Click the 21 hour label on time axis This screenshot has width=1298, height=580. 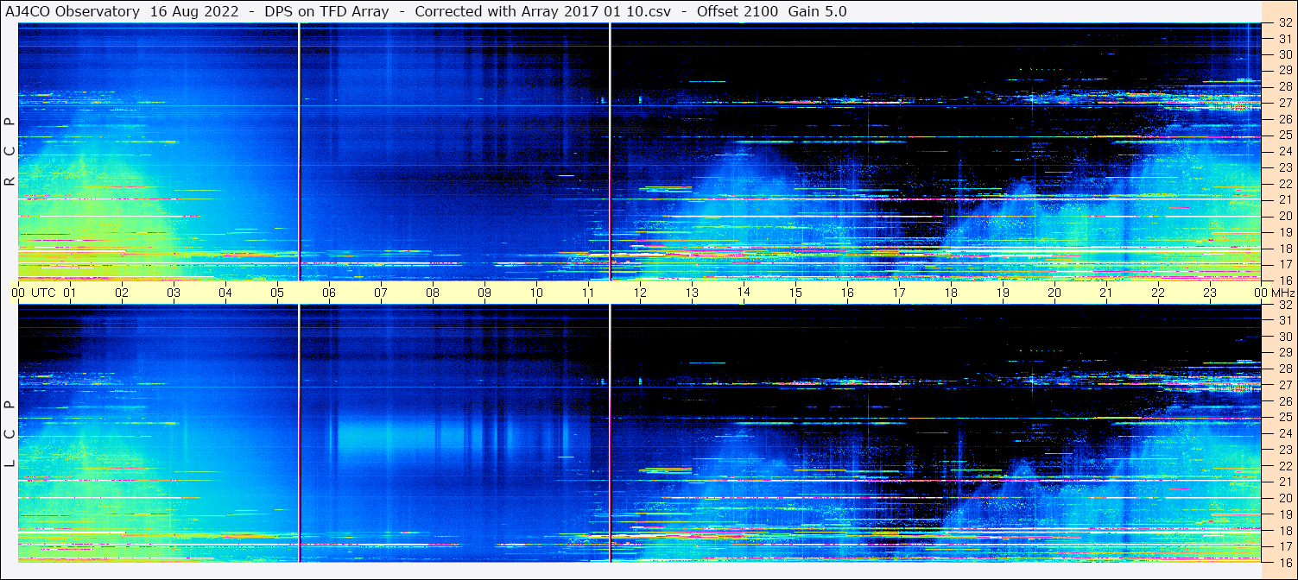(1105, 293)
